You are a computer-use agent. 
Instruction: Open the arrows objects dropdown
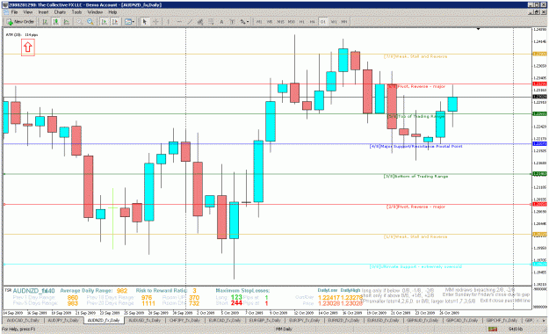point(244,22)
